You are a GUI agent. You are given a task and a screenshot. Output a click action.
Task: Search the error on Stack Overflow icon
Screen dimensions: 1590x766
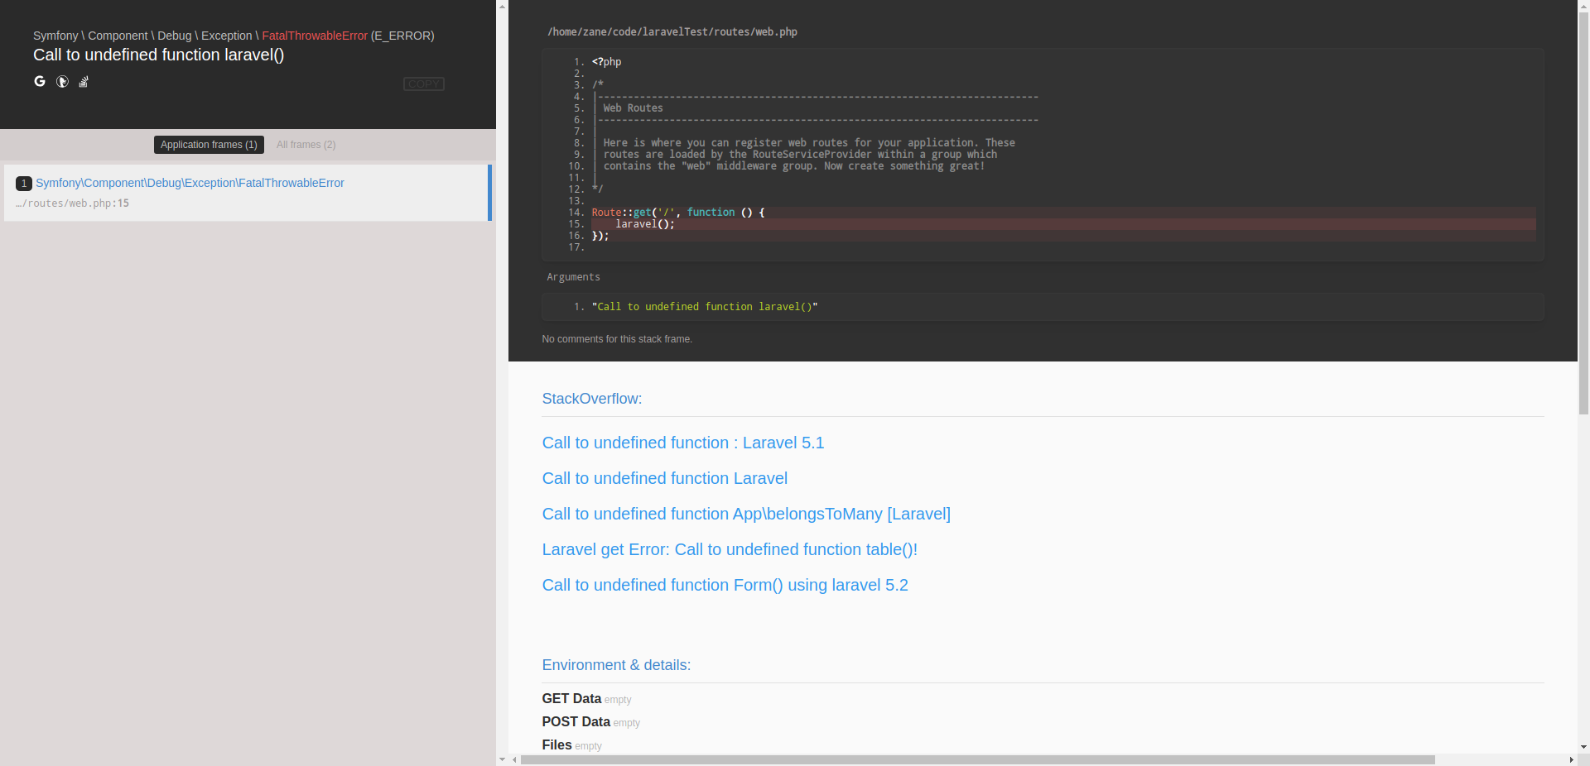[84, 81]
